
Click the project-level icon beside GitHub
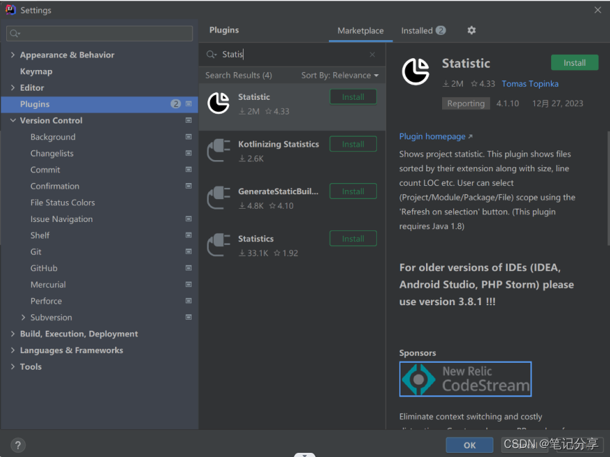click(189, 268)
